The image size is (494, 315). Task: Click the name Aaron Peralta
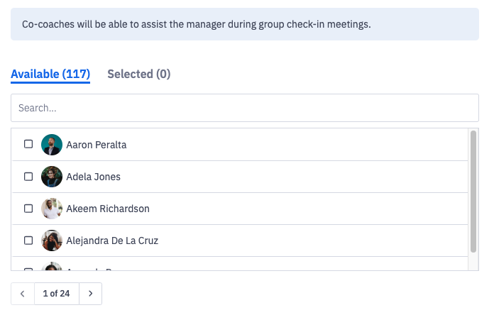pyautogui.click(x=96, y=145)
